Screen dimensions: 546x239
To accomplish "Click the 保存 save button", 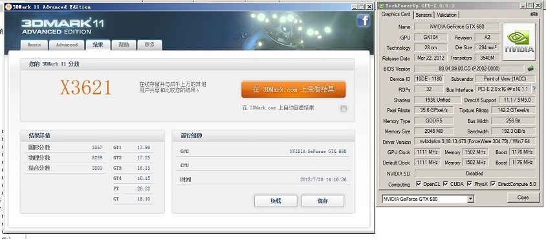I will (322, 201).
